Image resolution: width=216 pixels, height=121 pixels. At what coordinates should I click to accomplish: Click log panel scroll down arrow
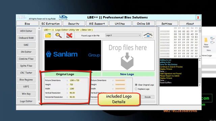(200, 85)
